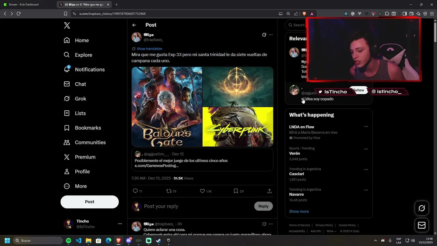
Task: Open the Baldur's Gate image
Action: pos(167,107)
